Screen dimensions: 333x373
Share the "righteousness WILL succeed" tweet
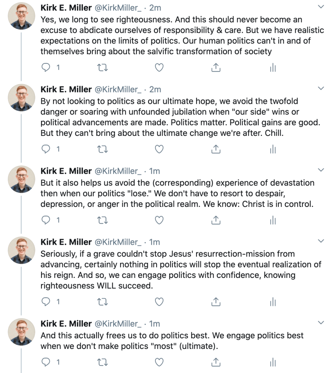tap(215, 302)
